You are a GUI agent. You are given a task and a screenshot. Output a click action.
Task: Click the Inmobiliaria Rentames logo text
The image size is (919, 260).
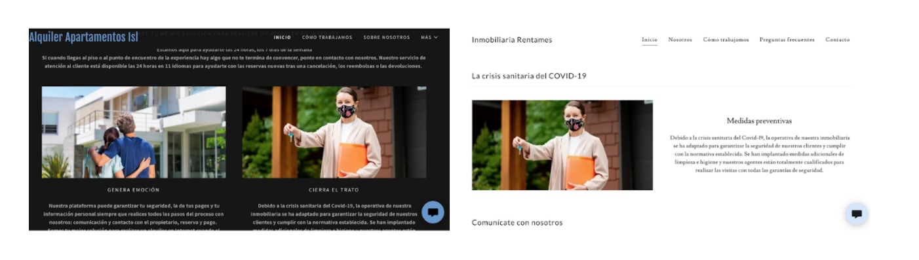click(x=512, y=40)
